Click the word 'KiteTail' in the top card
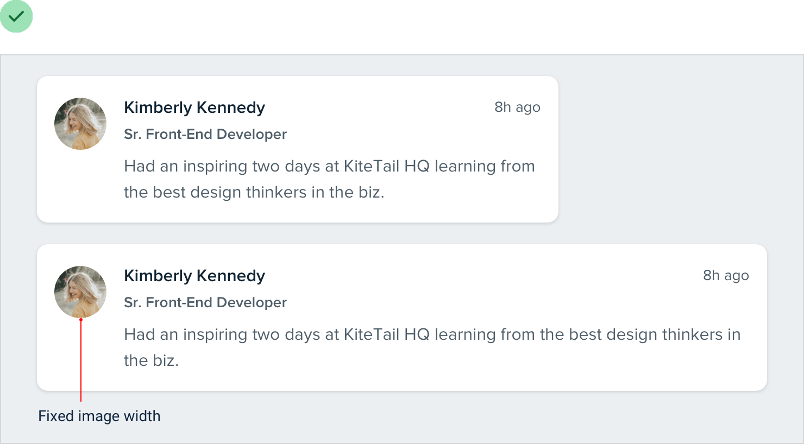The image size is (804, 444). click(x=372, y=166)
